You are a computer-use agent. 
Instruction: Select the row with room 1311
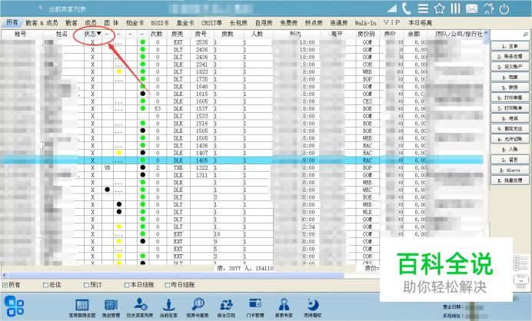pyautogui.click(x=241, y=175)
